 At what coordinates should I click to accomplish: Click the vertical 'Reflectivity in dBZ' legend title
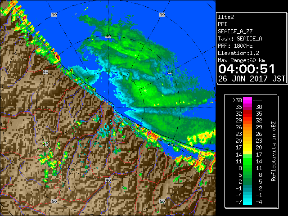[x=274, y=151]
